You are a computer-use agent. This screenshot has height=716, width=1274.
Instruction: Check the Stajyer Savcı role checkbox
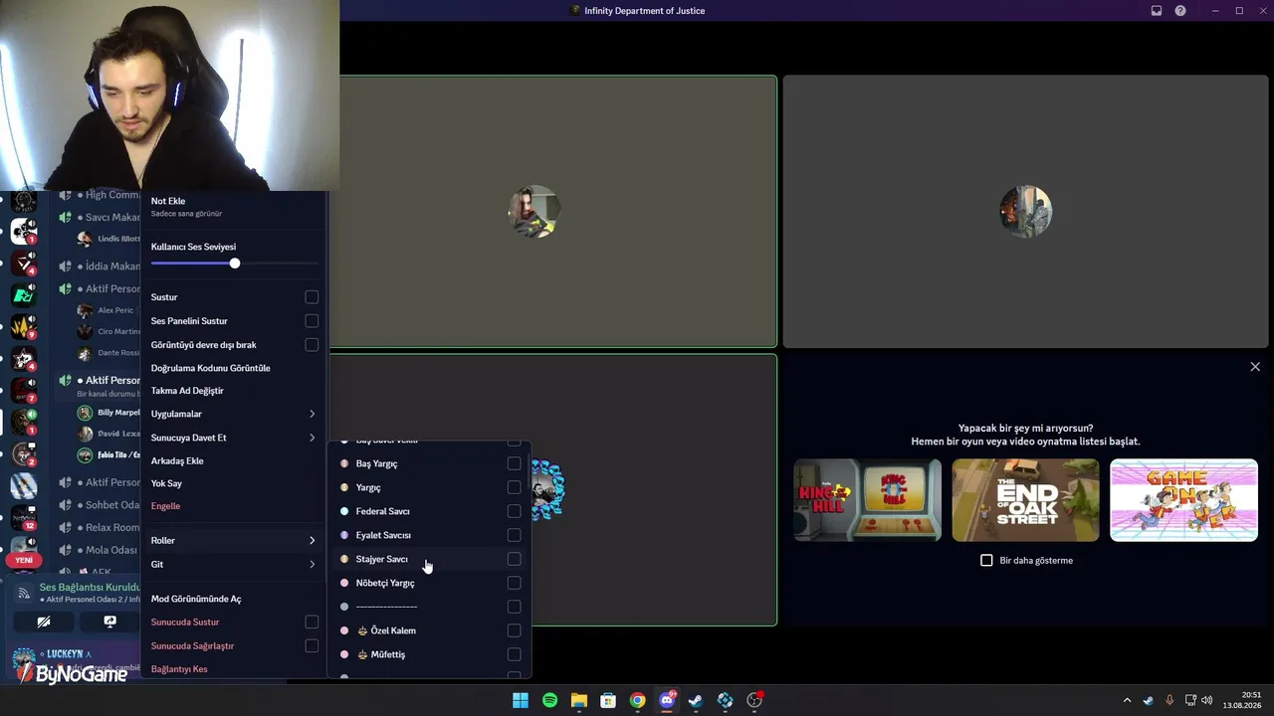click(x=514, y=559)
